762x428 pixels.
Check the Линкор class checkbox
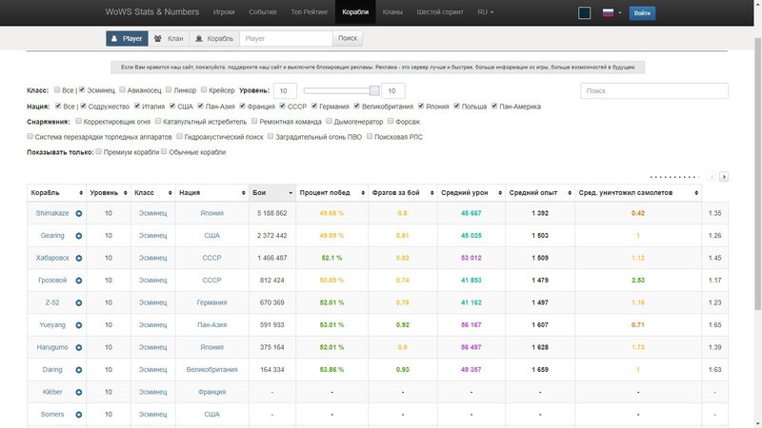169,89
